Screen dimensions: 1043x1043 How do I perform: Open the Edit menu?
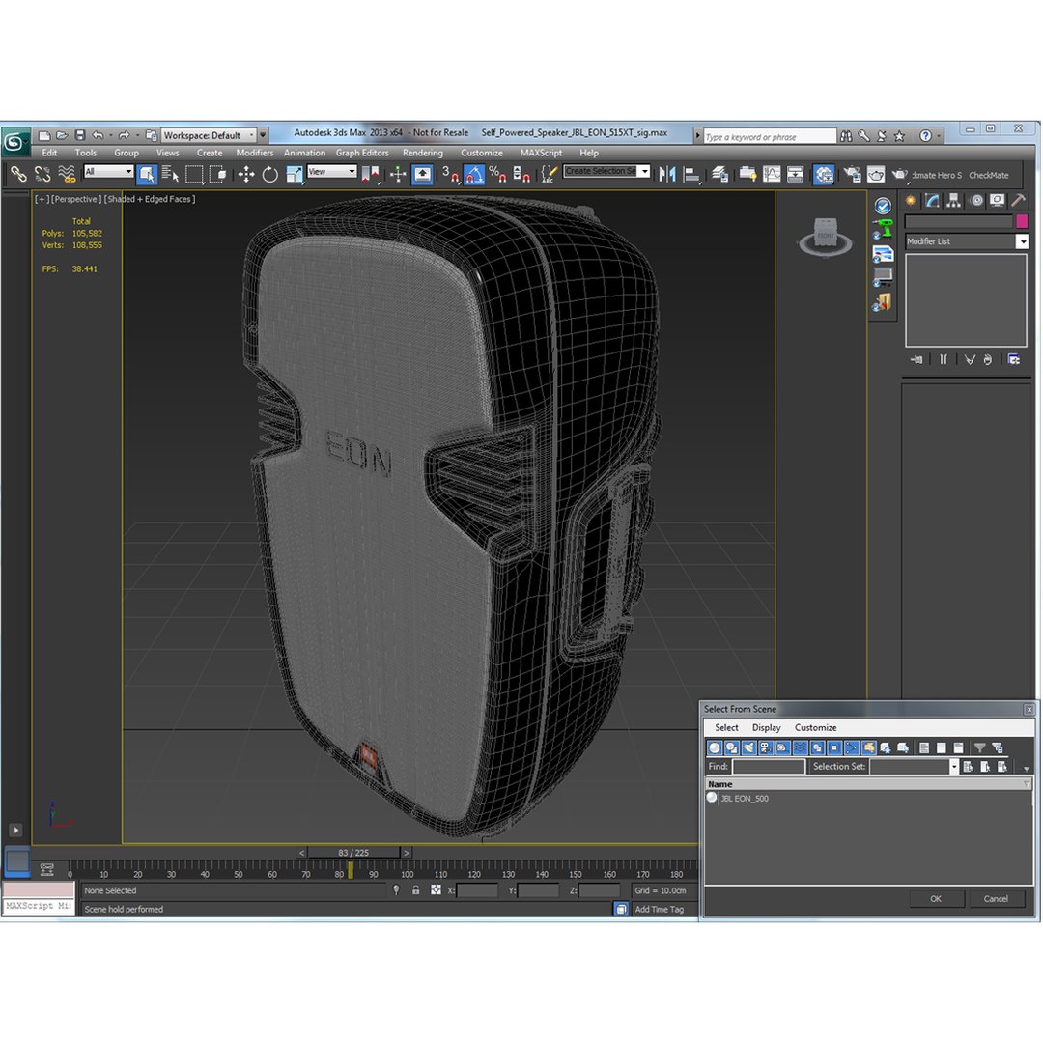coord(50,153)
